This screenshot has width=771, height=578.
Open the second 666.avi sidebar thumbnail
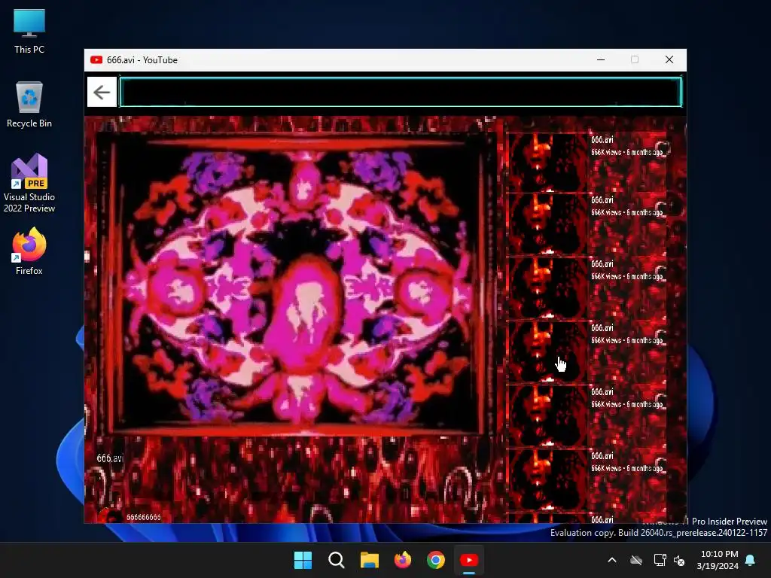547,224
